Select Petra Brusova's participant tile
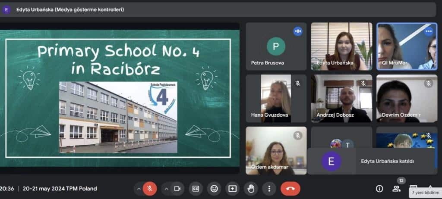Screen dimensions: 442x199 [276, 47]
